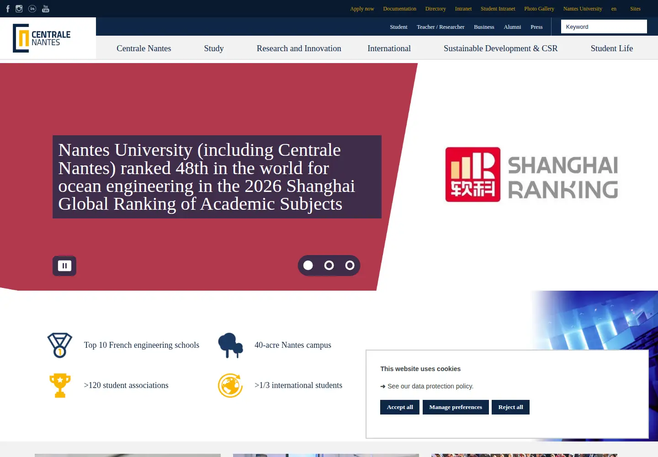Select the second carousel slide dot
The height and width of the screenshot is (457, 658).
click(x=329, y=266)
